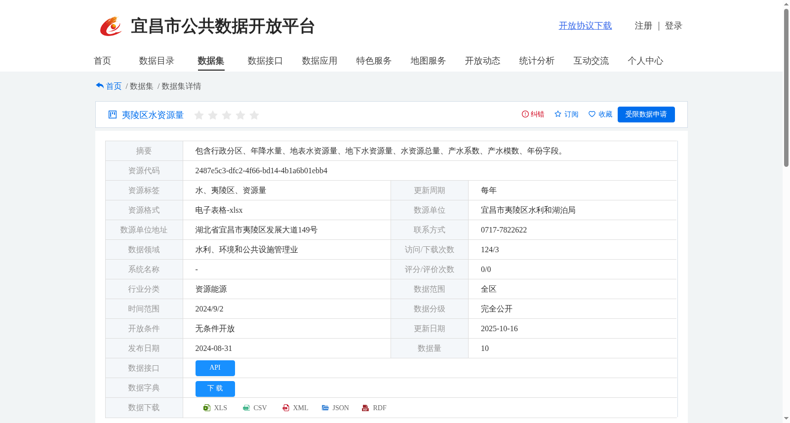Image resolution: width=790 pixels, height=423 pixels.
Task: Click the 数据集 breadcrumb link
Action: [141, 86]
